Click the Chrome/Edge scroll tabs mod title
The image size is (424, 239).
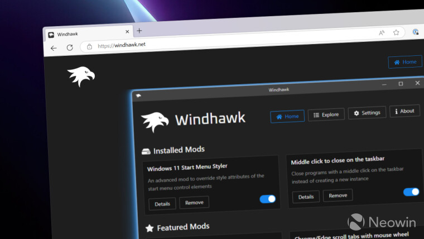point(351,236)
